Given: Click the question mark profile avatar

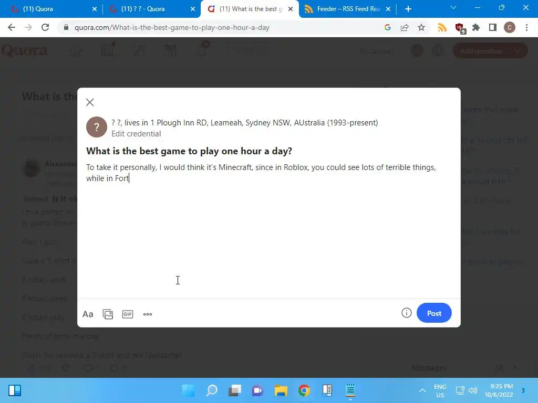Looking at the screenshot, I should pyautogui.click(x=97, y=127).
